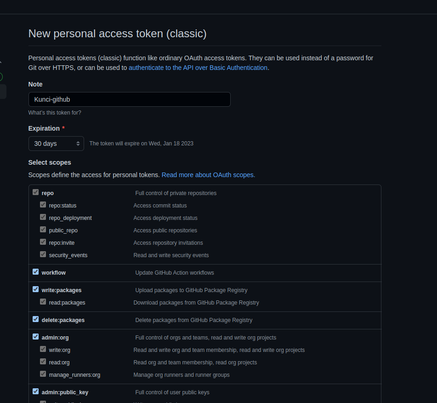
Task: Enable the repo:status scope
Action: pyautogui.click(x=43, y=204)
